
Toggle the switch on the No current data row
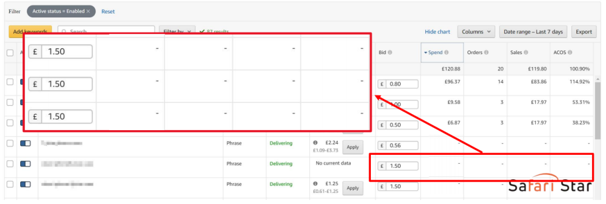tap(25, 164)
